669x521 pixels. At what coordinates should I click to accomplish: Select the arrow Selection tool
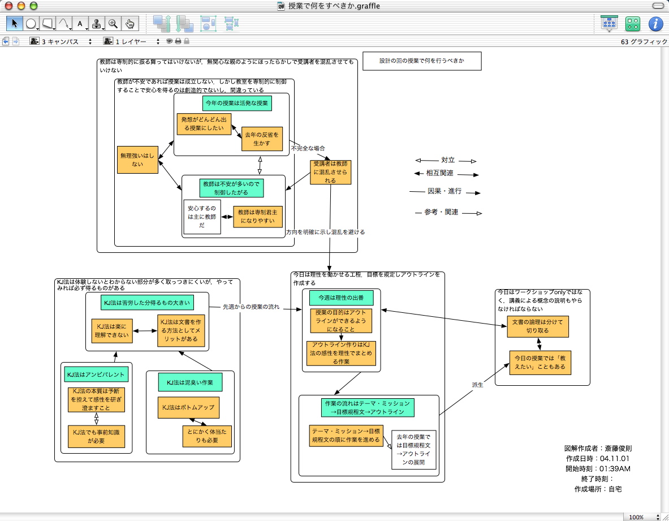(x=15, y=23)
